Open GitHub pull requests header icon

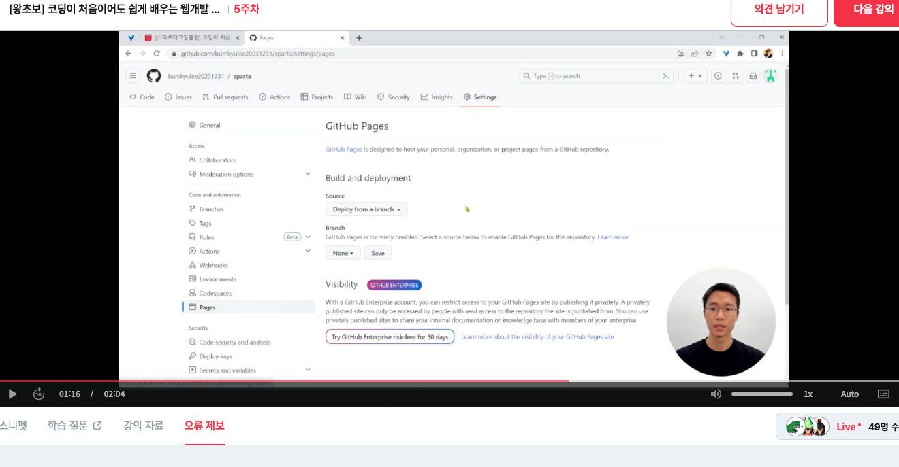tap(736, 76)
